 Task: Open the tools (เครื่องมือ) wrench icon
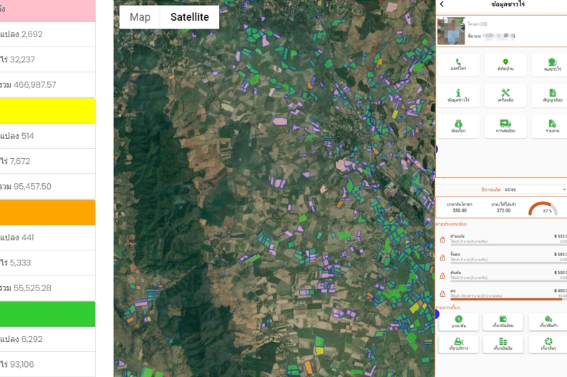(505, 95)
